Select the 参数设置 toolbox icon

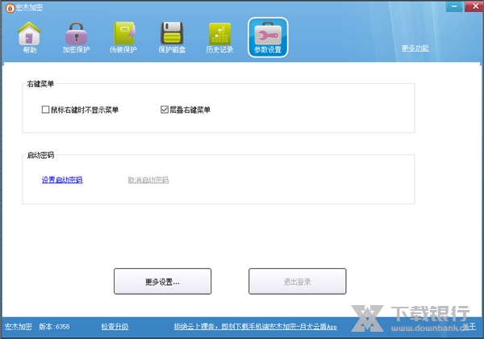coord(268,37)
